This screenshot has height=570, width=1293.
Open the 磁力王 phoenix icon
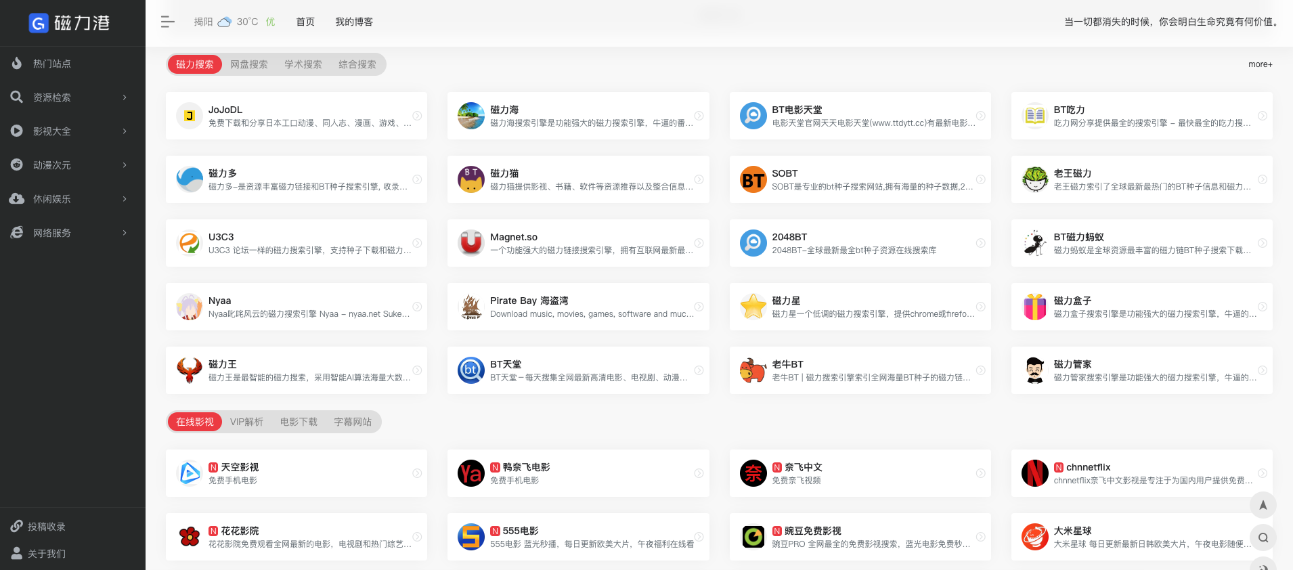[190, 370]
